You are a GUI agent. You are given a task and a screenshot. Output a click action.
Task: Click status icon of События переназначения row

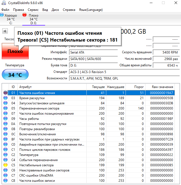tap(5, 160)
